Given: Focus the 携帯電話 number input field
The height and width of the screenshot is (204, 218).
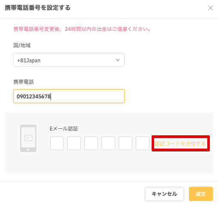Looking at the screenshot, I should point(69,96).
